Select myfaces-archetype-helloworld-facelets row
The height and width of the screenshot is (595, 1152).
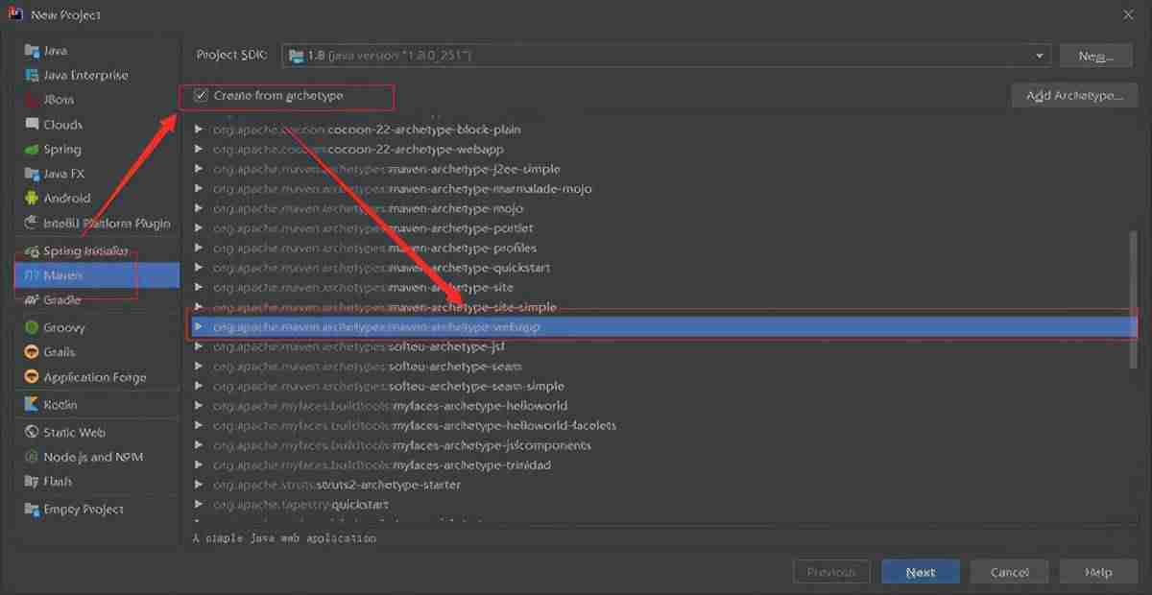click(662, 425)
